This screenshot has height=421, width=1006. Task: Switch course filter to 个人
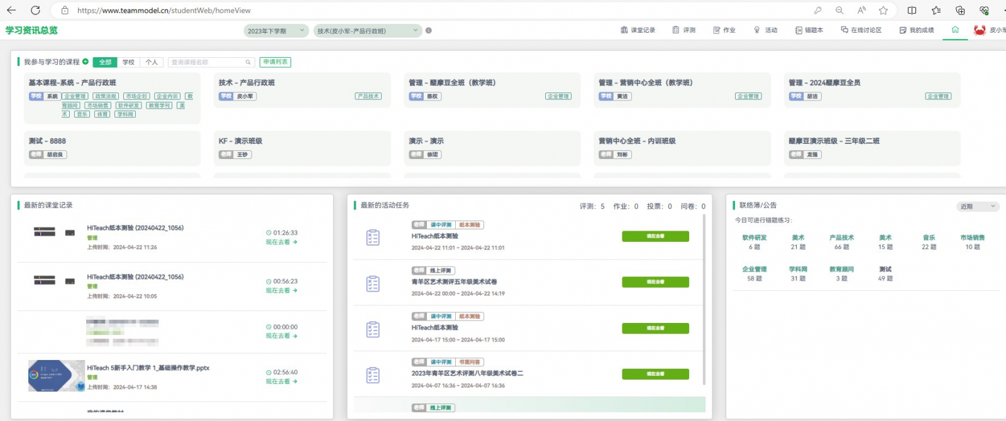[152, 62]
